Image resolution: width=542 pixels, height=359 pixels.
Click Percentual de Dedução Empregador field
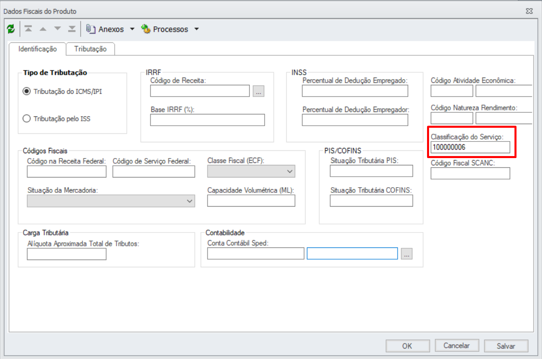(355, 120)
